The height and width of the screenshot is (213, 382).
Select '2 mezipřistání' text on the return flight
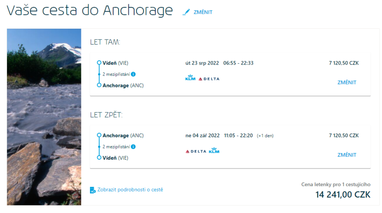pyautogui.click(x=116, y=147)
